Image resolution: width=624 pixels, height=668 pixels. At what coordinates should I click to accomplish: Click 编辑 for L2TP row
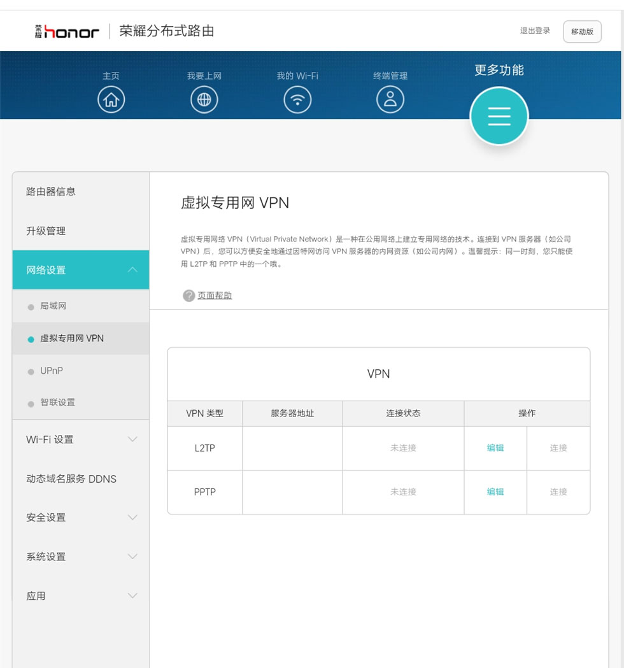click(495, 448)
